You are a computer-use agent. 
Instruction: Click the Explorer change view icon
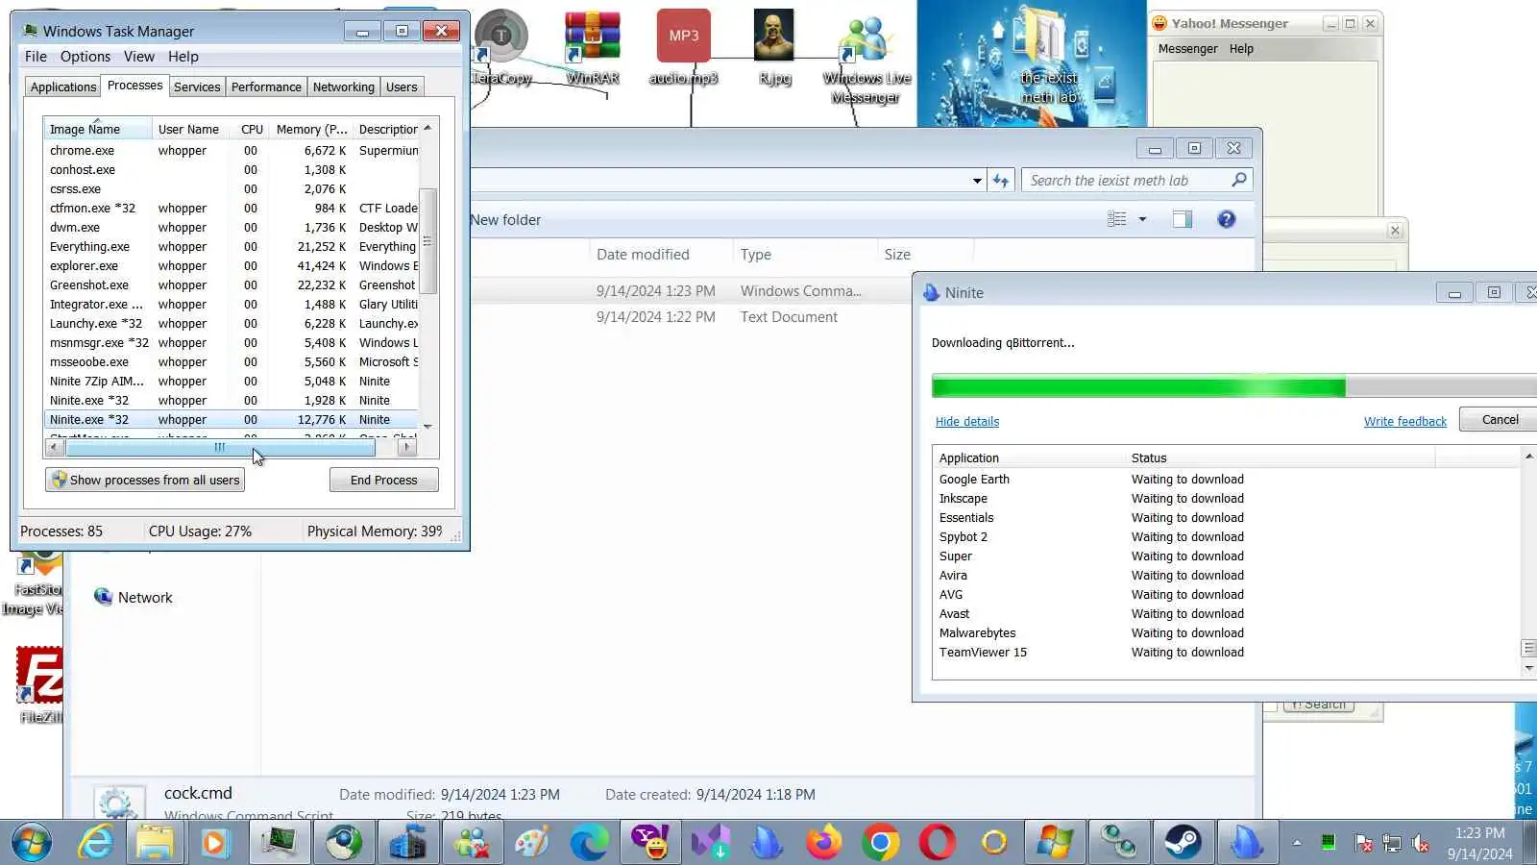[x=1116, y=219]
